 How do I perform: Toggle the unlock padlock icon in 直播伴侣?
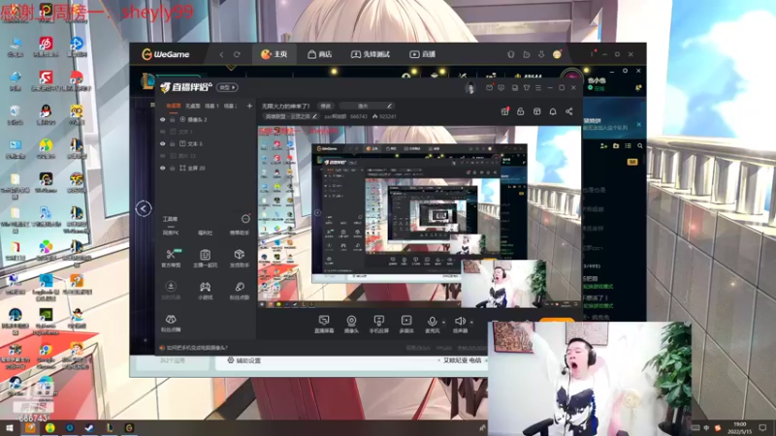(x=521, y=111)
